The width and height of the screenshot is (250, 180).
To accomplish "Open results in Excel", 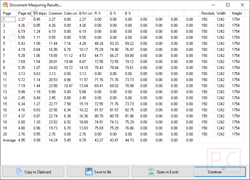I will [163, 172].
